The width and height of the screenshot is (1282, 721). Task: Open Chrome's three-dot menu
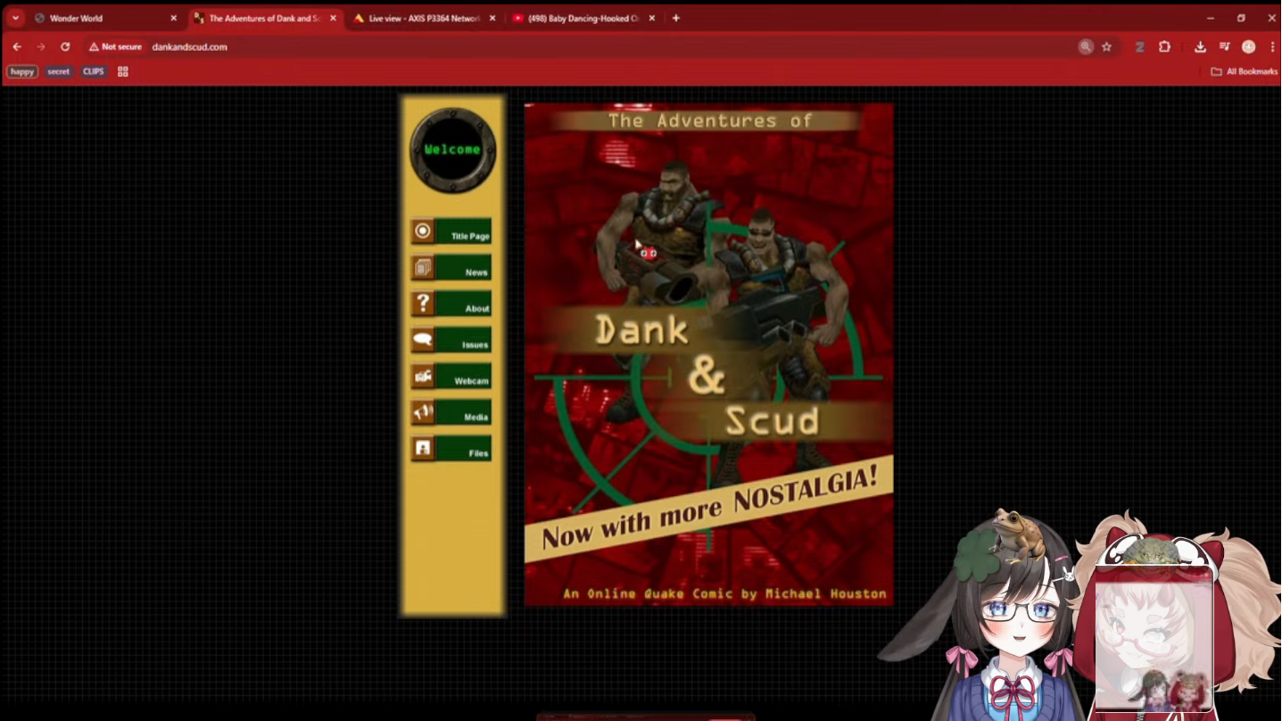[1272, 46]
